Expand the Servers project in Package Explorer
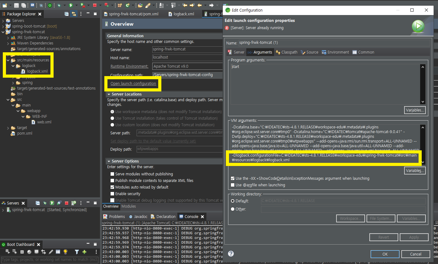This screenshot has height=264, width=438. (3, 21)
